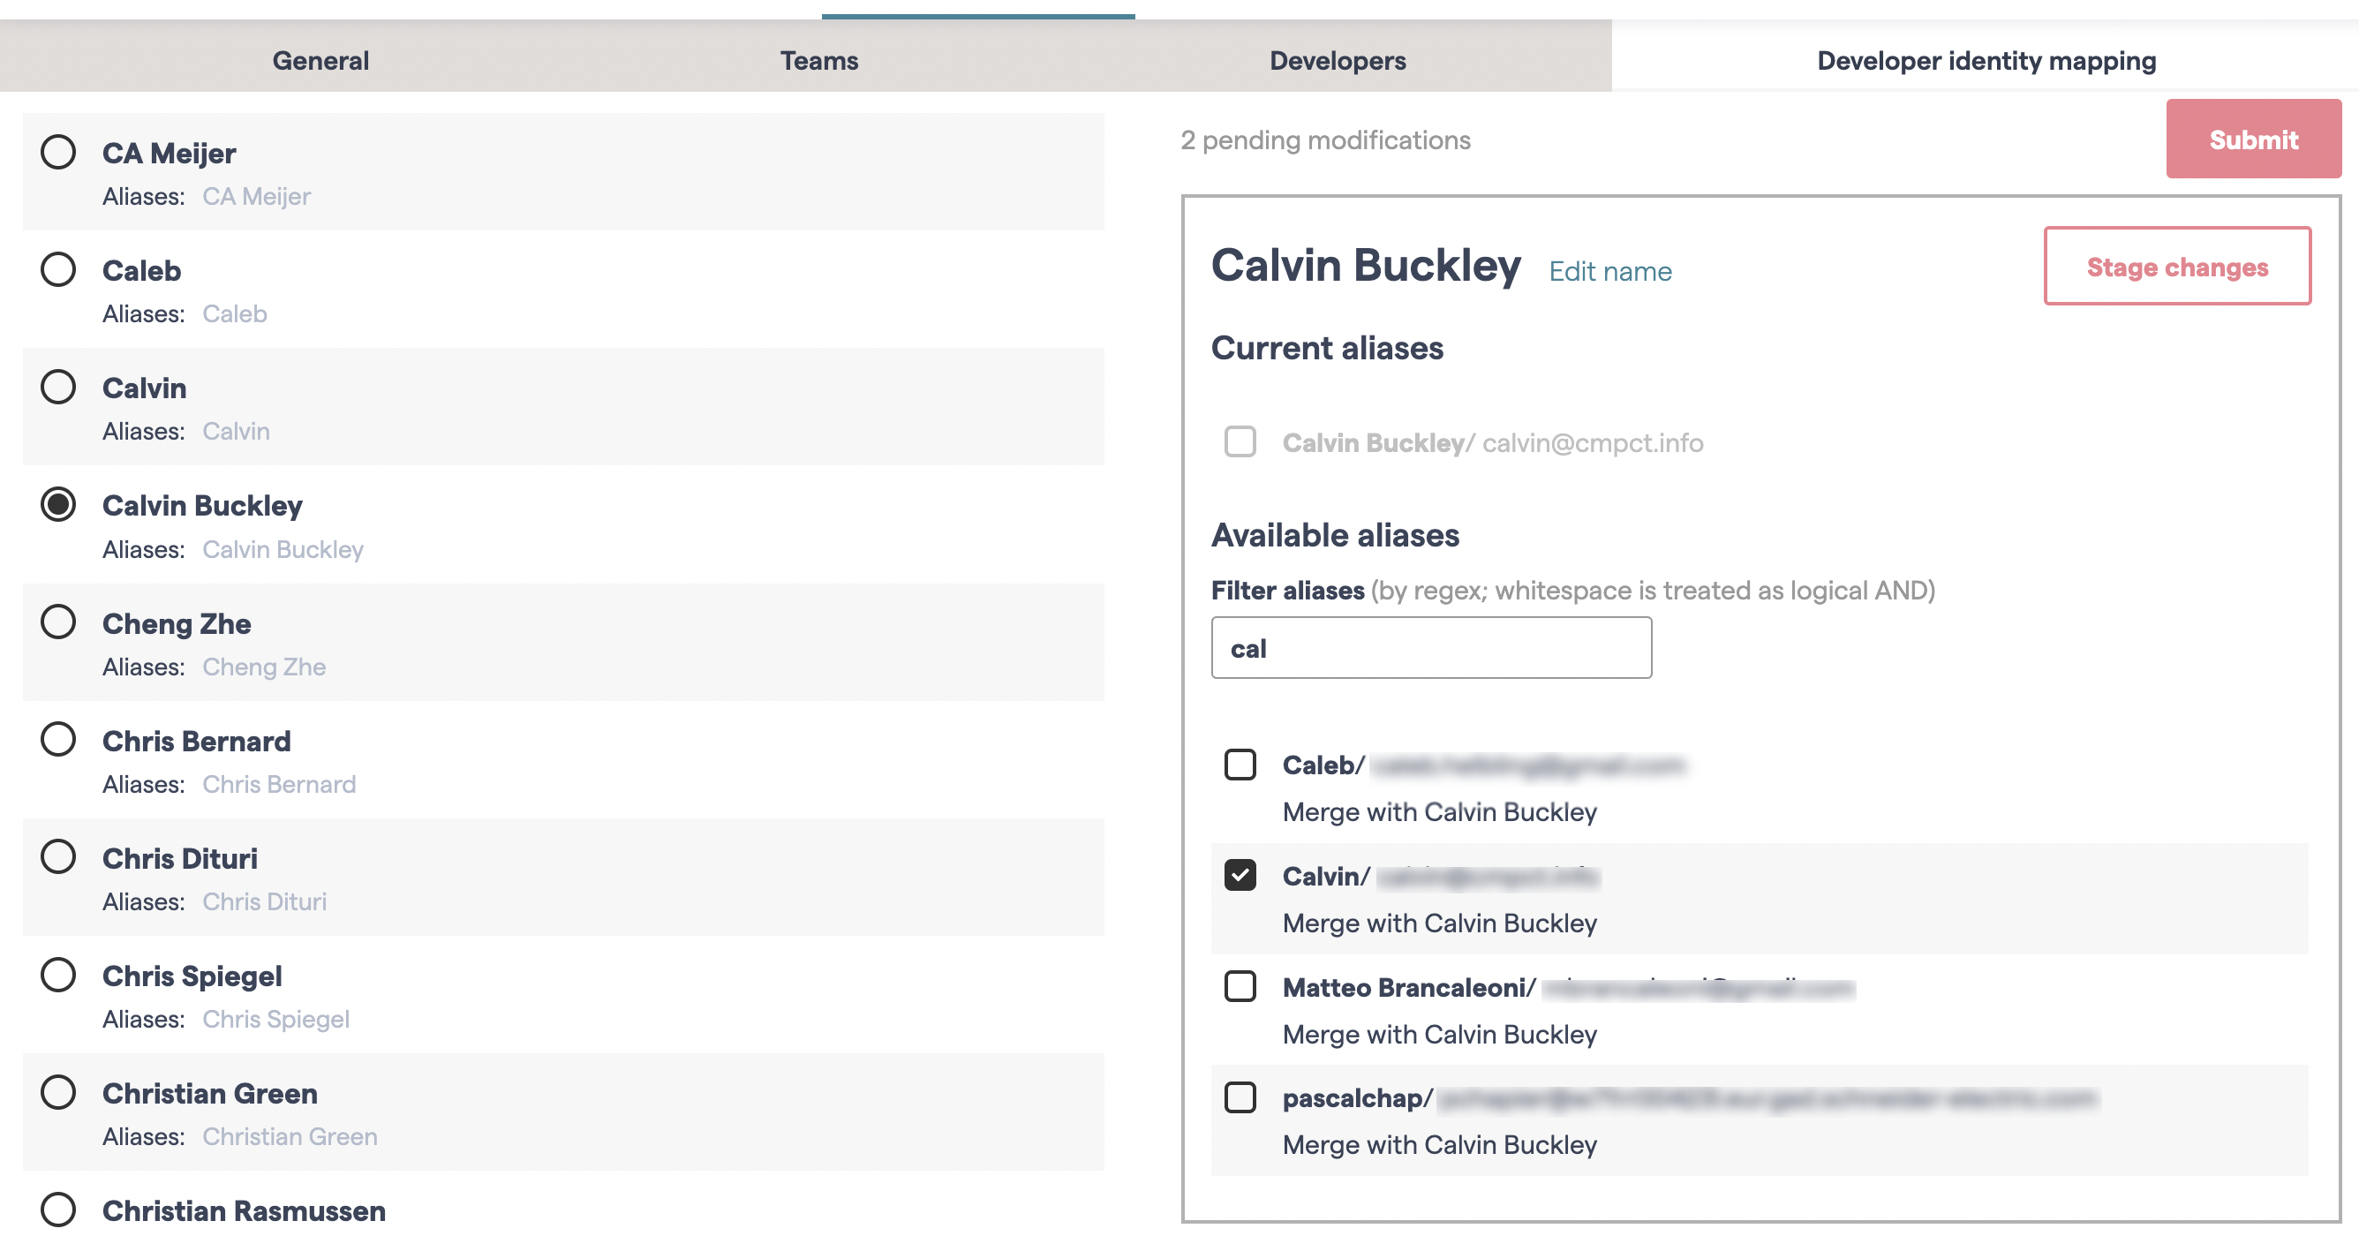The width and height of the screenshot is (2359, 1236).
Task: Check the Caleb alias to merge
Action: pyautogui.click(x=1240, y=765)
